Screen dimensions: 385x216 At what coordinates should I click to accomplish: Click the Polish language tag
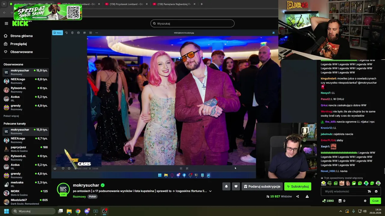(x=92, y=196)
